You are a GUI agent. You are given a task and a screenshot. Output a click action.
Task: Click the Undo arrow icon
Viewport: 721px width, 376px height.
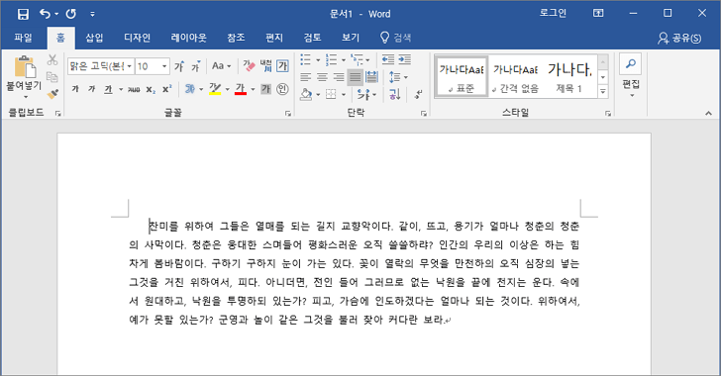click(x=45, y=14)
